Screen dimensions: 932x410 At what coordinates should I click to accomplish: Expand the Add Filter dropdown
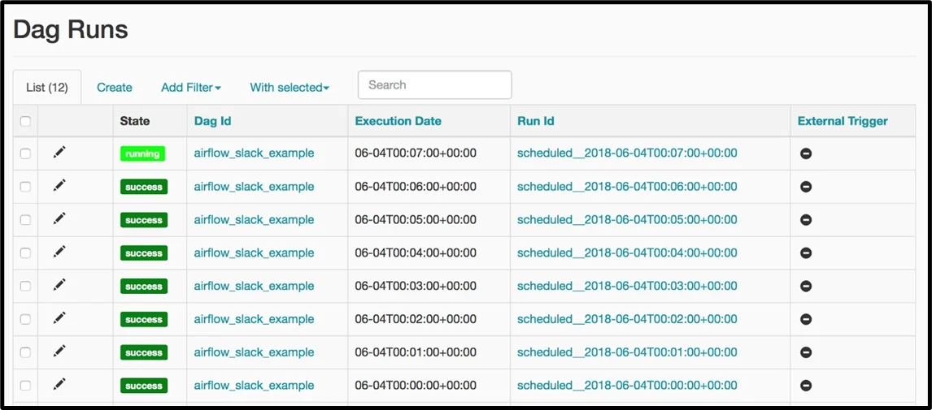click(190, 88)
